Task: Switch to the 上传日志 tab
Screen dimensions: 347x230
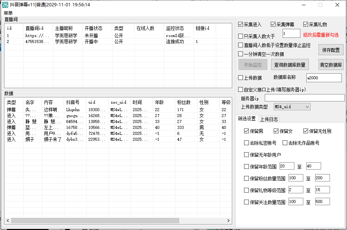Action: (269, 119)
